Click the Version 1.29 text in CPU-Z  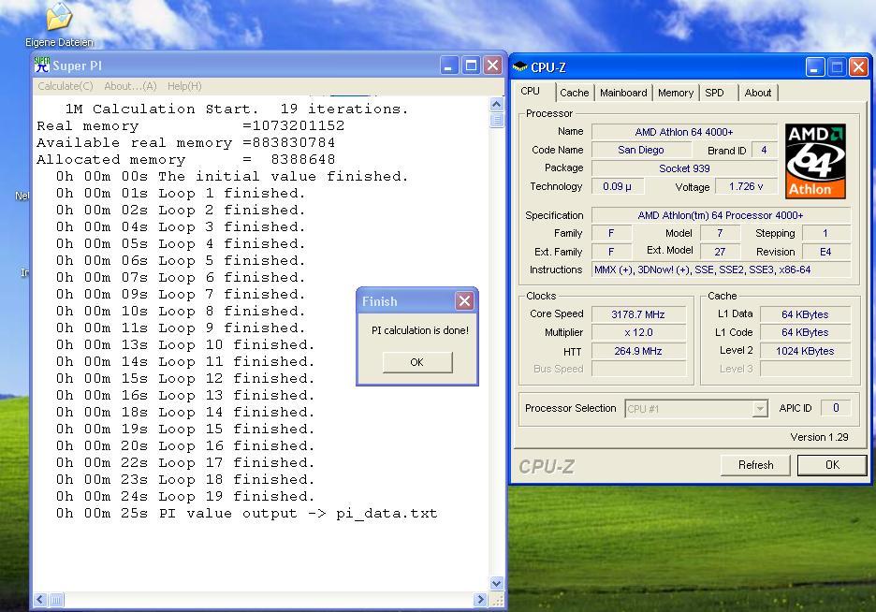(819, 437)
